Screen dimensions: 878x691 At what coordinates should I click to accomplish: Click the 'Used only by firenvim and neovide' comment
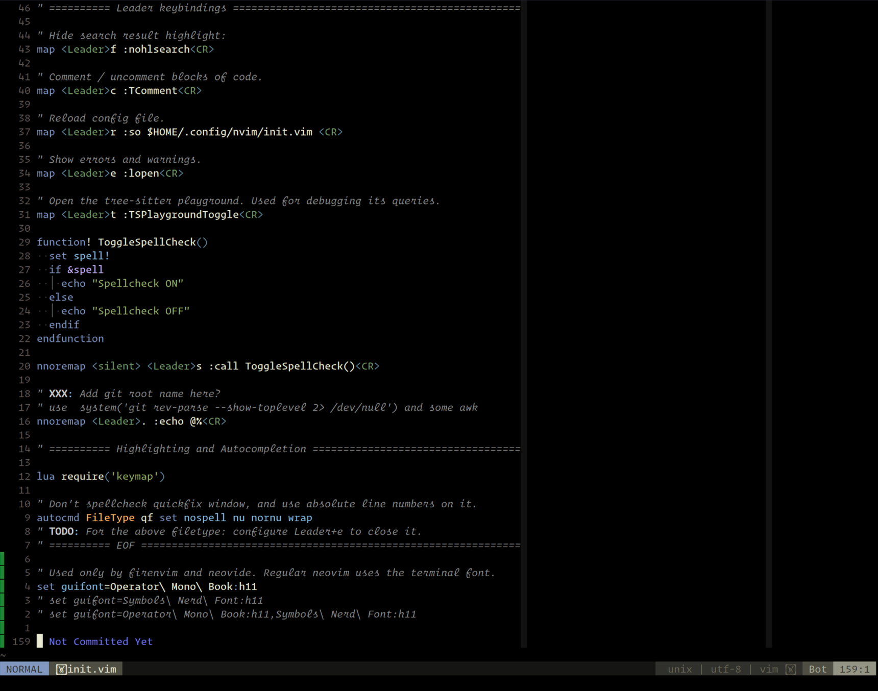pyautogui.click(x=266, y=573)
